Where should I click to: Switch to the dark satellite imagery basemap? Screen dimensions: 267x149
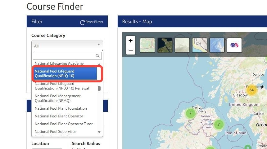(x=165, y=45)
